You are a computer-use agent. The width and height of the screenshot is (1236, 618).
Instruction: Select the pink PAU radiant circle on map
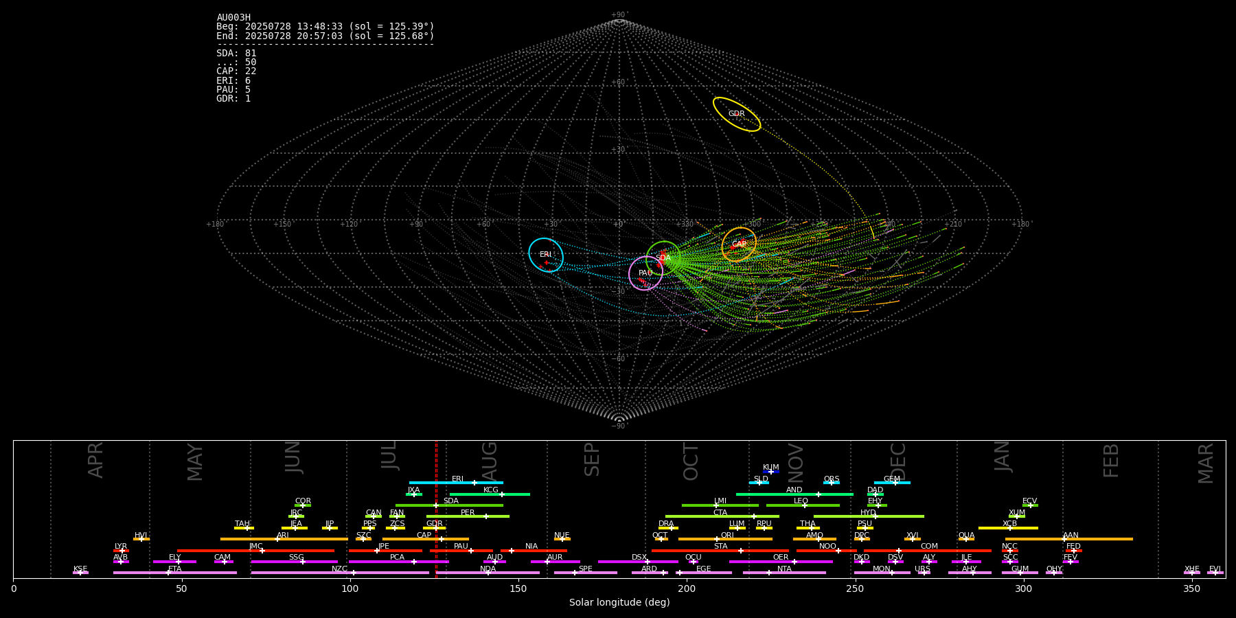[x=645, y=273]
